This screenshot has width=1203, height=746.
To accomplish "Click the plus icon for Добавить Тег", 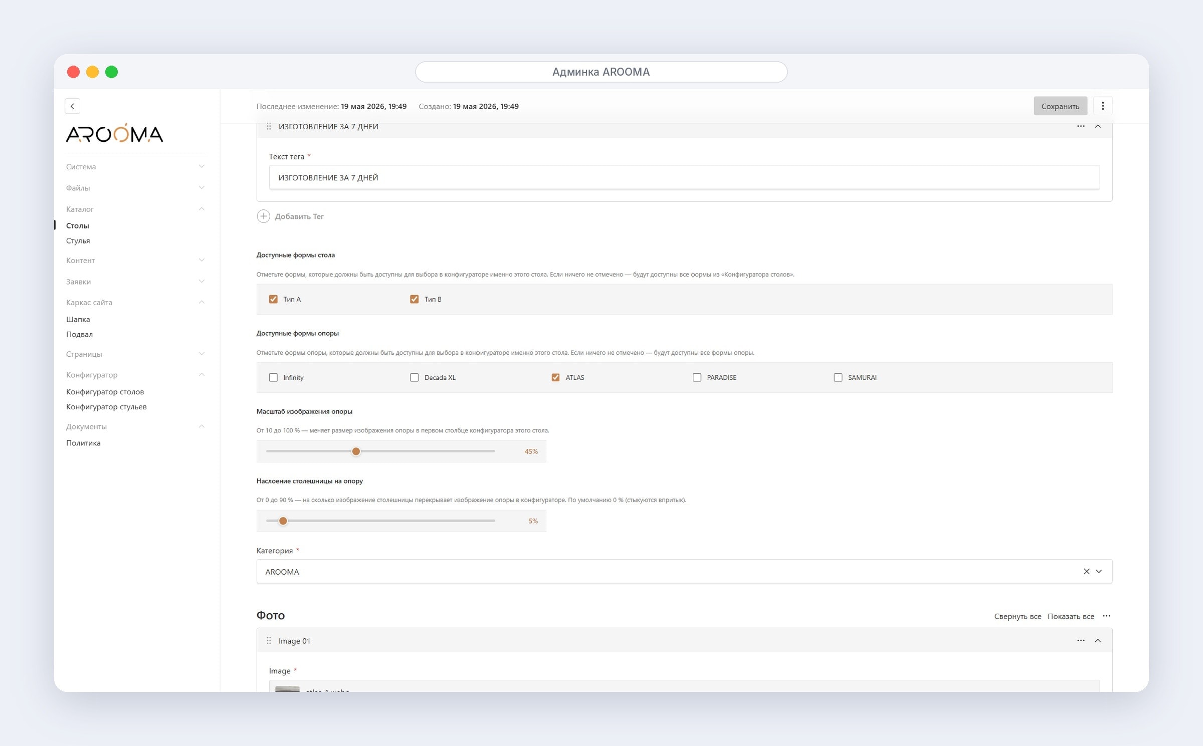I will (x=263, y=216).
